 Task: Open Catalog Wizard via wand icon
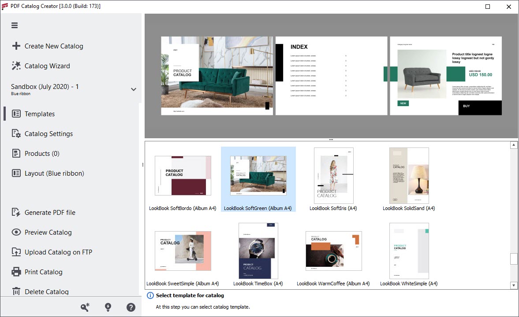pos(16,66)
